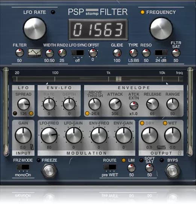Adjust the ENV-LFO RATE knob

(49, 104)
